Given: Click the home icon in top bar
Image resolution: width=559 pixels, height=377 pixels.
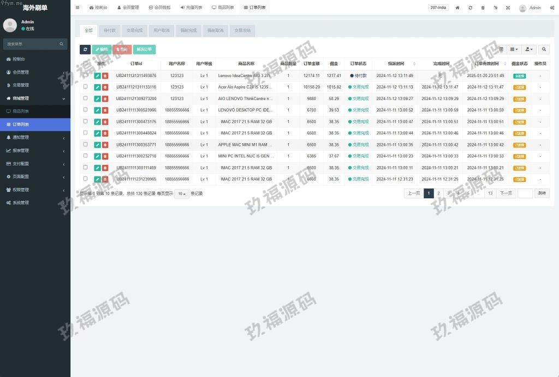Looking at the screenshot, I should pos(457,8).
